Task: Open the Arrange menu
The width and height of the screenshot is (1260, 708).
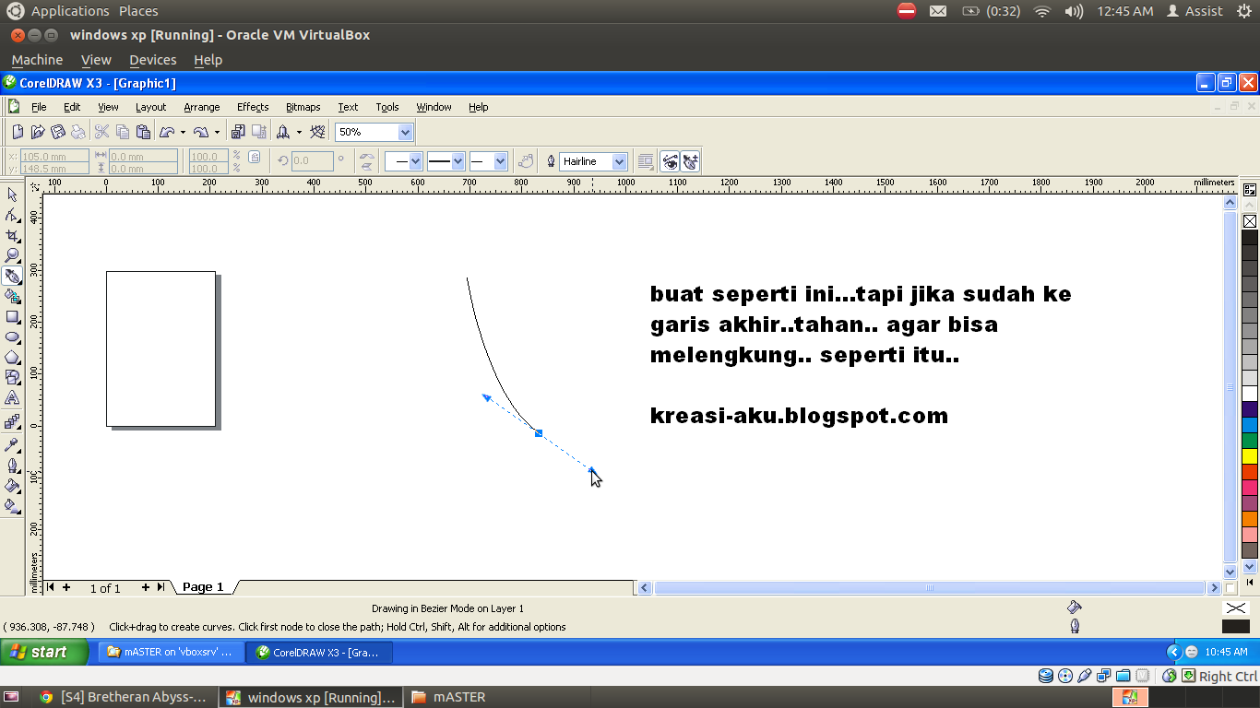Action: click(202, 107)
